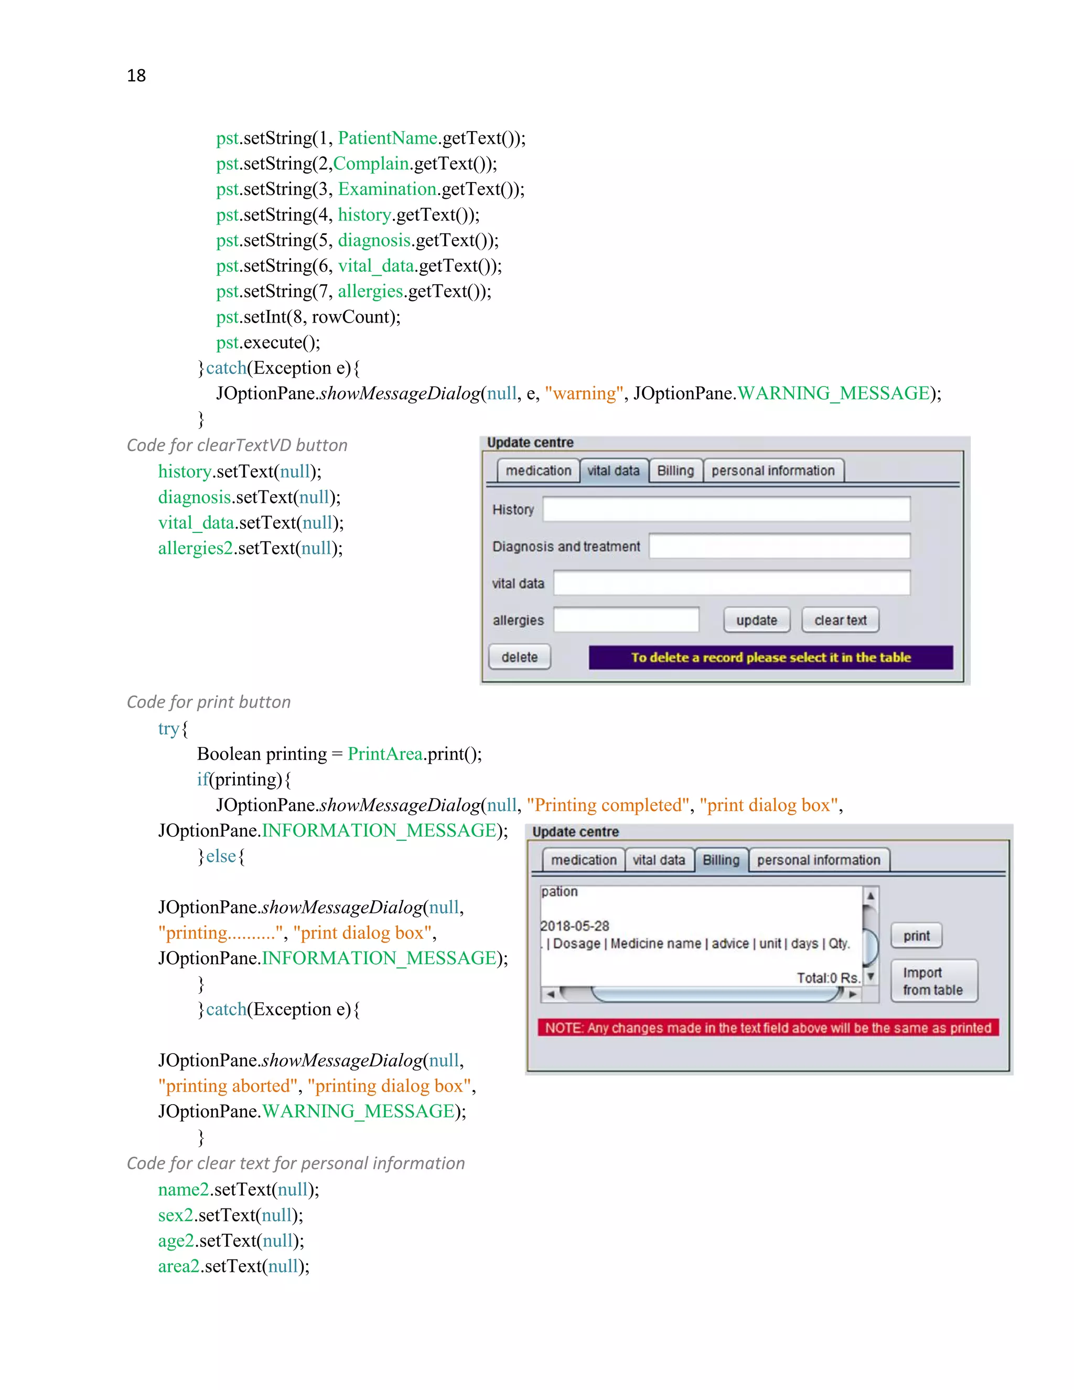This screenshot has width=1074, height=1390.
Task: Click the delete button
Action: pyautogui.click(x=519, y=657)
